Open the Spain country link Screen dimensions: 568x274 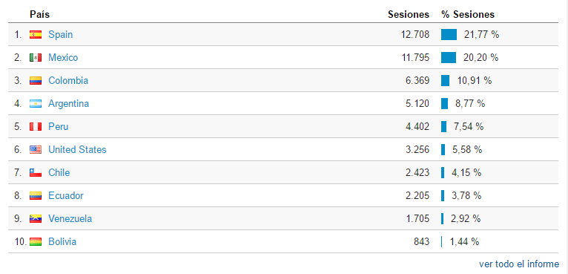tap(61, 35)
